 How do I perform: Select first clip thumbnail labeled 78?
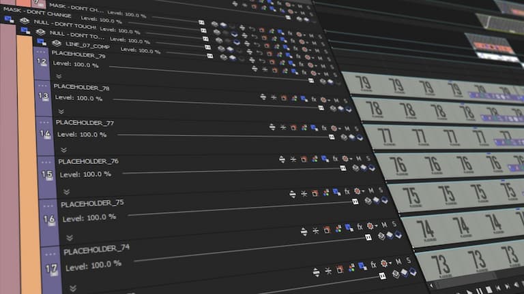(x=374, y=110)
